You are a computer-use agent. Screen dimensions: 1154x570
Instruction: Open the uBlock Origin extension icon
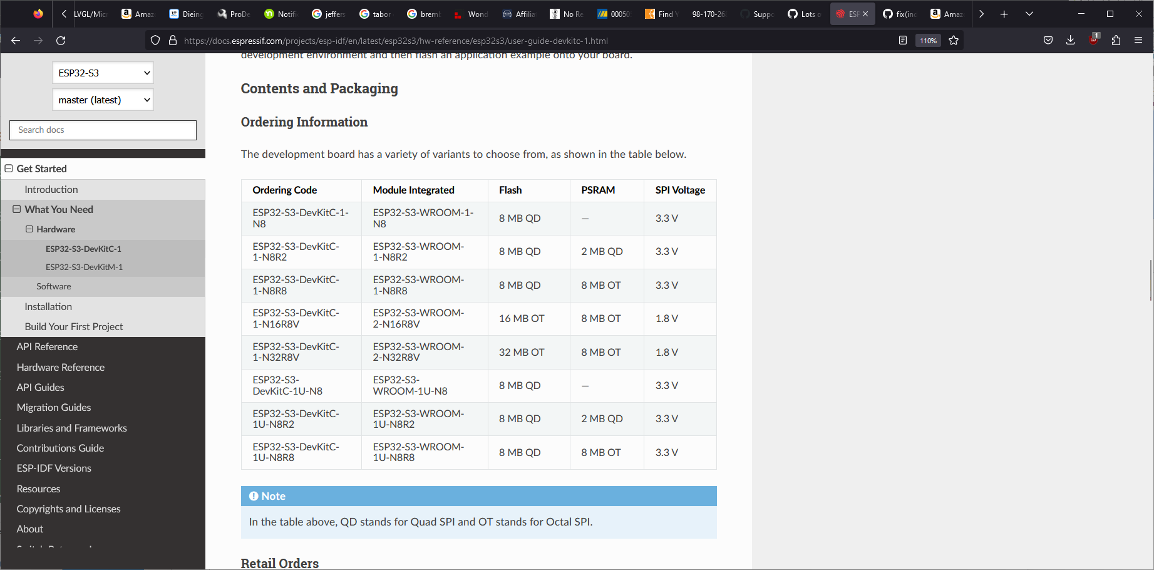(x=1093, y=39)
